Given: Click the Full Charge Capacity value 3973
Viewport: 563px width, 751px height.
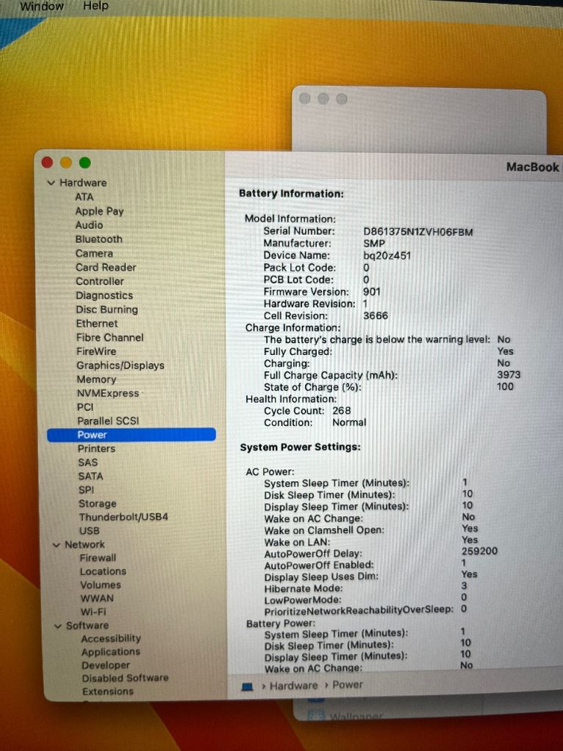Looking at the screenshot, I should click(509, 375).
